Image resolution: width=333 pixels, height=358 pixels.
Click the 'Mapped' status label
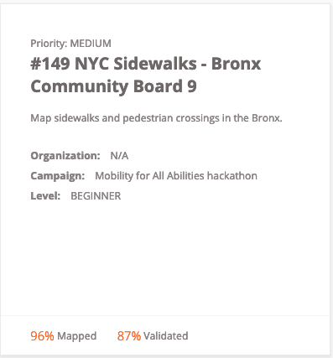tap(77, 336)
